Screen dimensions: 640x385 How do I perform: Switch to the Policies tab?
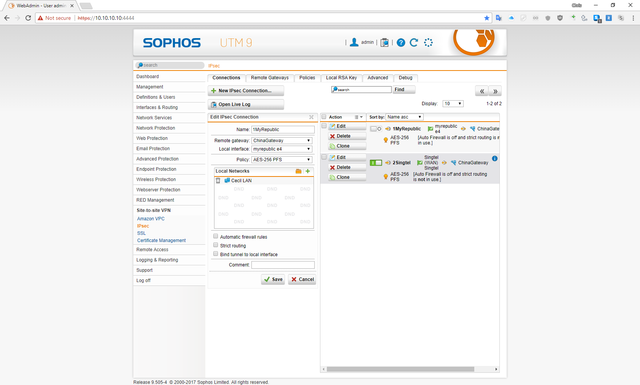tap(307, 78)
